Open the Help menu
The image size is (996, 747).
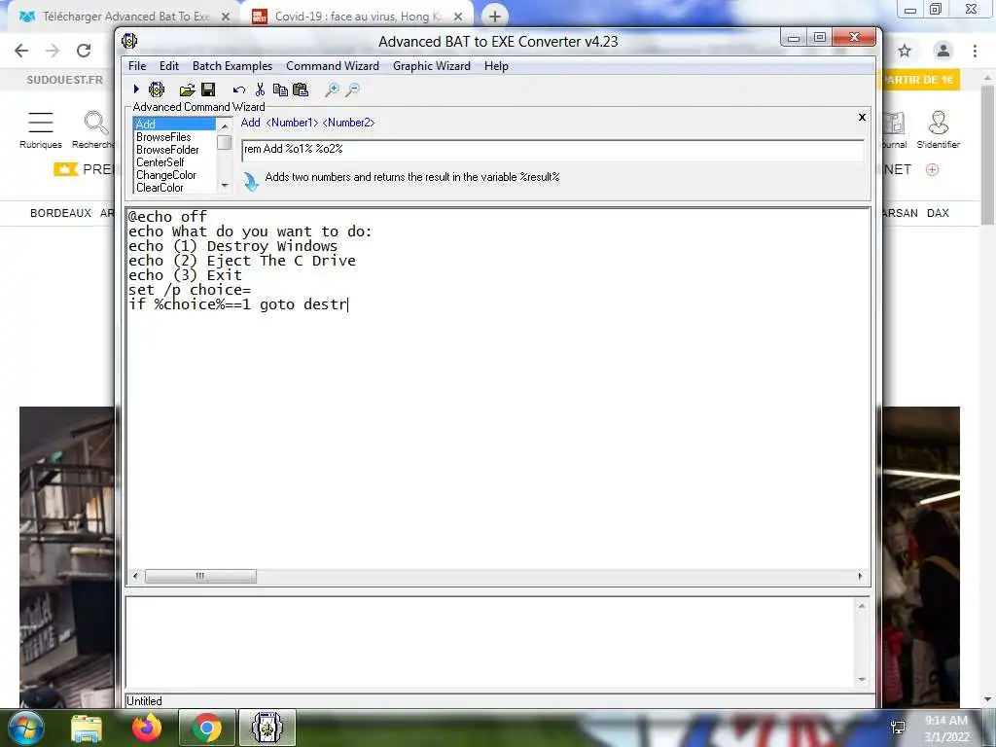pos(496,66)
